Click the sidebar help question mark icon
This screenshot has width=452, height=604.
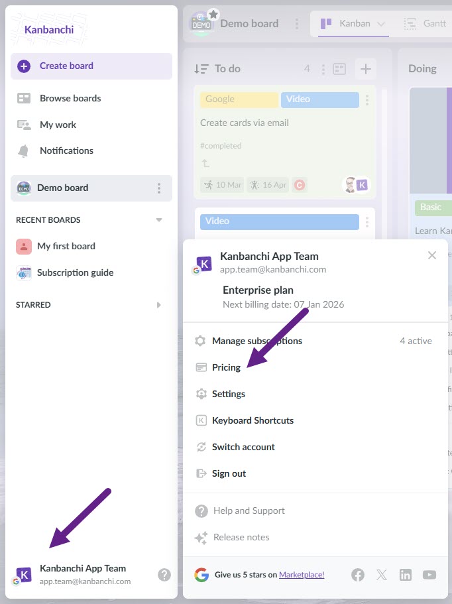tap(164, 575)
